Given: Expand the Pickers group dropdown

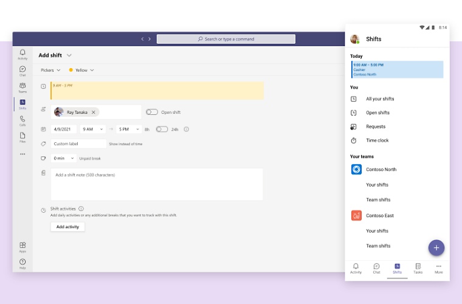Looking at the screenshot, I should pos(50,70).
